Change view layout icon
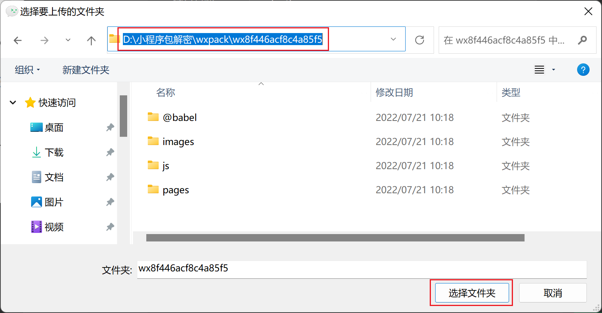The width and height of the screenshot is (602, 313). (539, 70)
